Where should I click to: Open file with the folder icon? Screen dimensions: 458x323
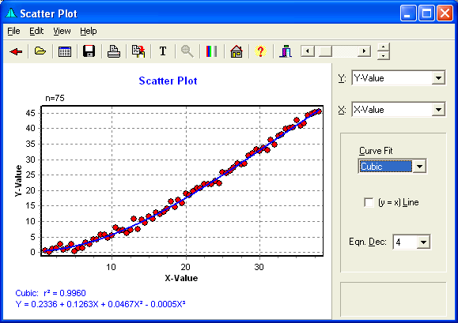tap(40, 51)
